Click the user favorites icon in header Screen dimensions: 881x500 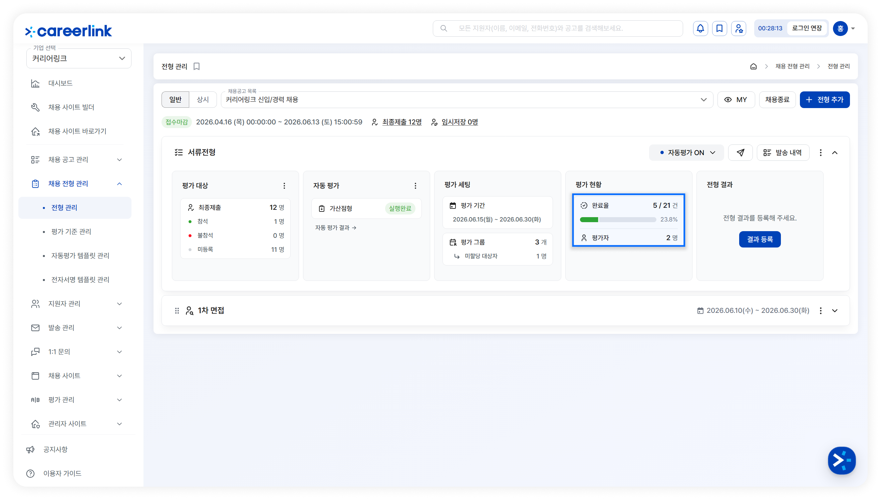click(x=739, y=28)
